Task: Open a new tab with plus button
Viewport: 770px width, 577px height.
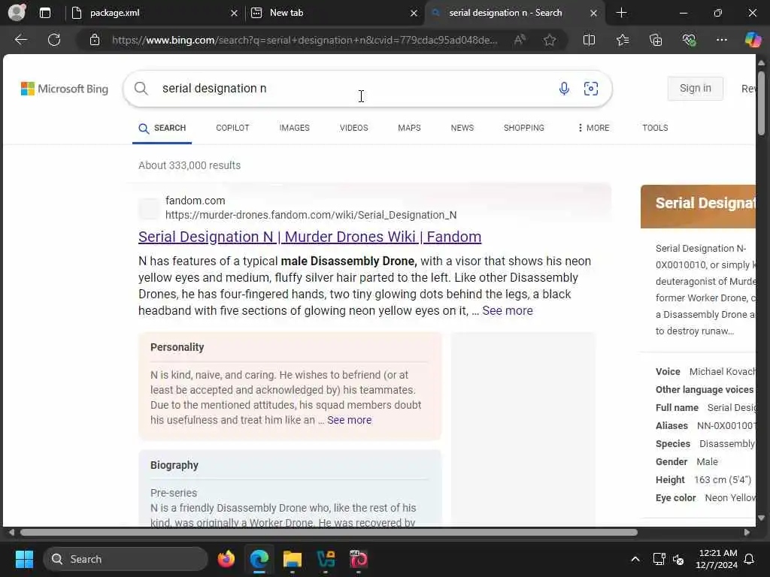Action: coord(621,13)
